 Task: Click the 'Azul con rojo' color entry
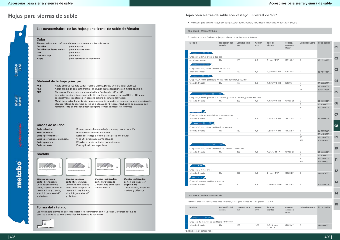(44, 56)
